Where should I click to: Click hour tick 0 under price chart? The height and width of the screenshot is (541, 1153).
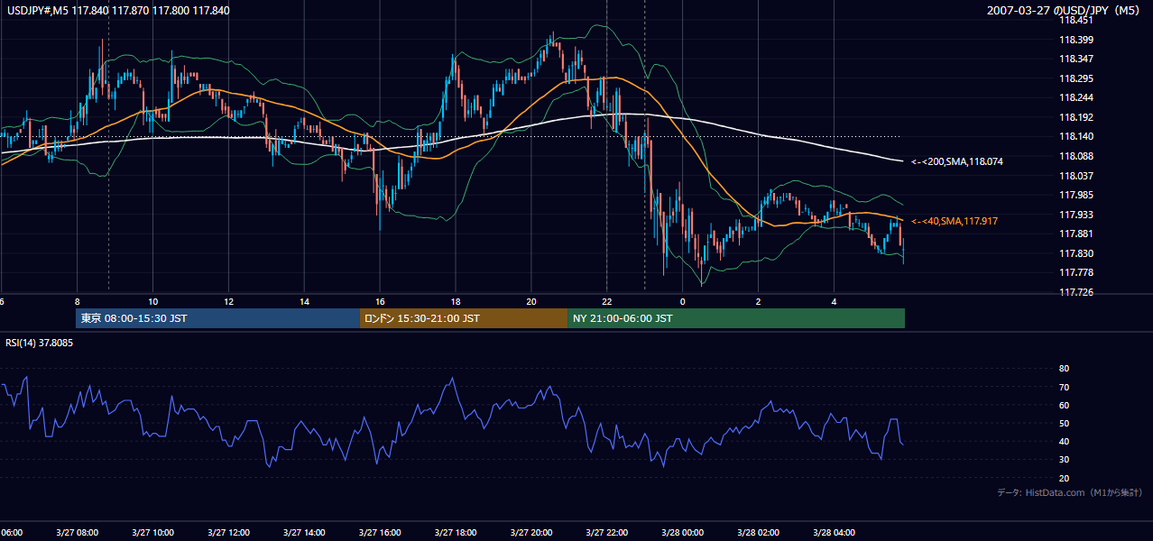[683, 301]
